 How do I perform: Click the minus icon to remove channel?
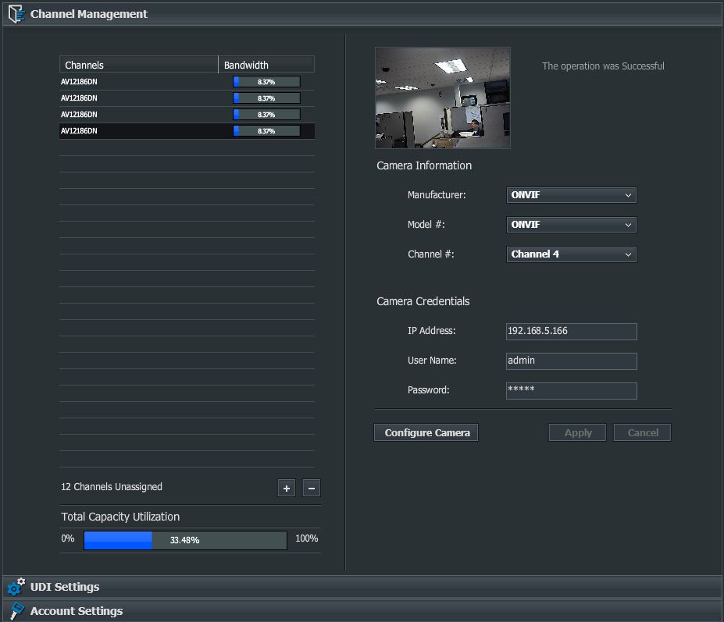(x=311, y=488)
